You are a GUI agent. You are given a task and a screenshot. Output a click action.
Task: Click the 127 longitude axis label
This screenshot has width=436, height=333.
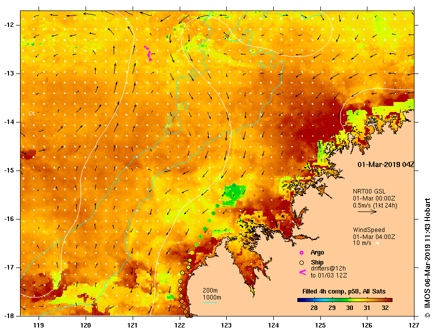pyautogui.click(x=414, y=325)
